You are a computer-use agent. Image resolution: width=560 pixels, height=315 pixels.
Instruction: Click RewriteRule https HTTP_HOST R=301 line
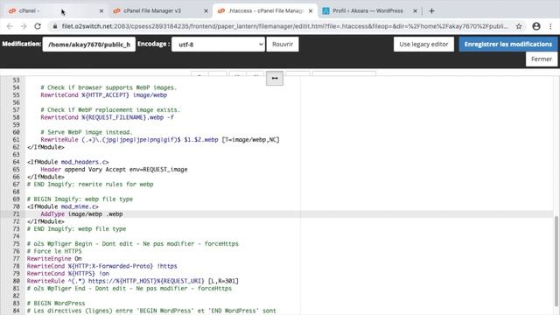pos(132,281)
